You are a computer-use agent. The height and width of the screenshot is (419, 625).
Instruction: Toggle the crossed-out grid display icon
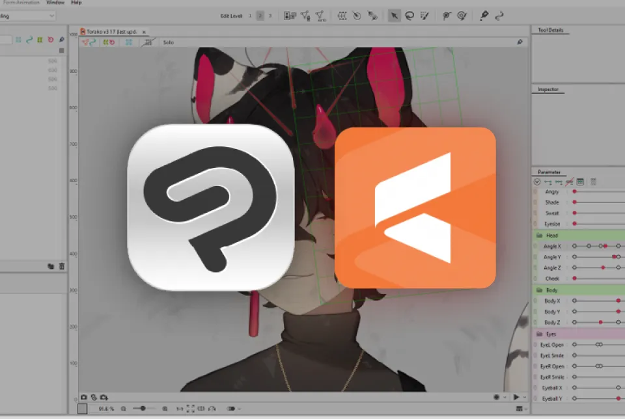coord(148,42)
